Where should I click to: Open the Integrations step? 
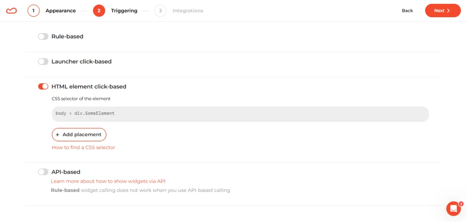click(188, 11)
